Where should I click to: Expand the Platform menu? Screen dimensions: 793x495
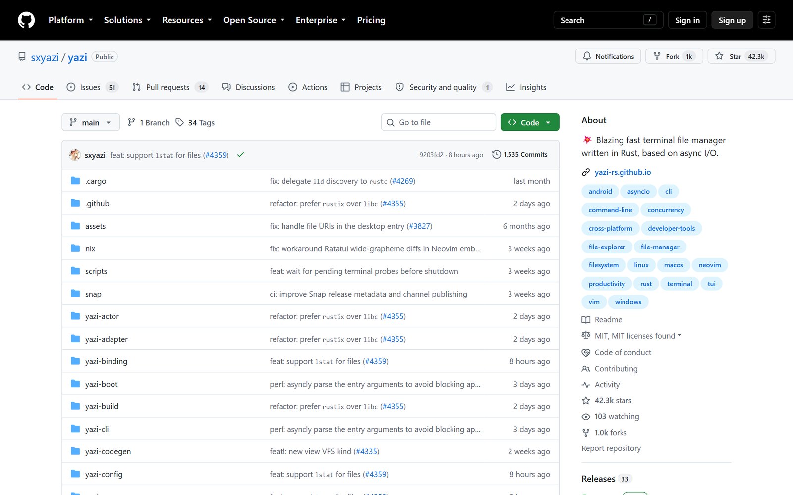point(70,20)
